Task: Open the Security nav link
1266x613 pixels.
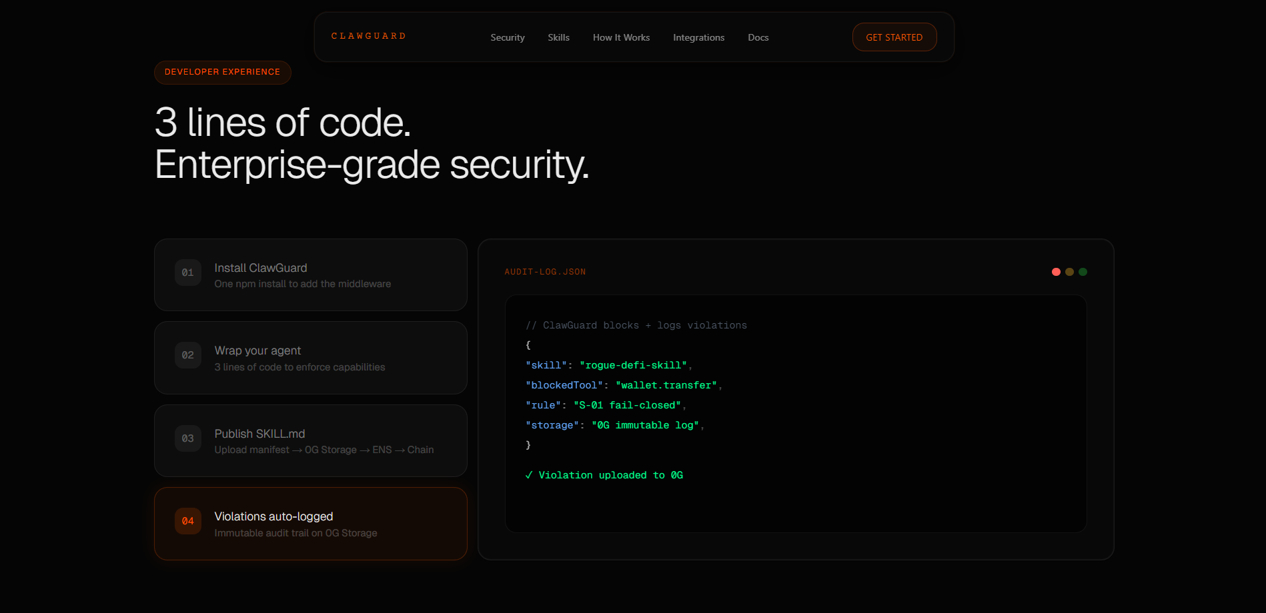Action: 508,37
